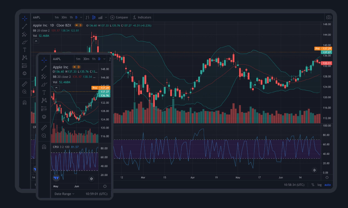The width and height of the screenshot is (348, 208).
Task: Select the brush tool in large chart's sidebar
Action: coord(25,42)
